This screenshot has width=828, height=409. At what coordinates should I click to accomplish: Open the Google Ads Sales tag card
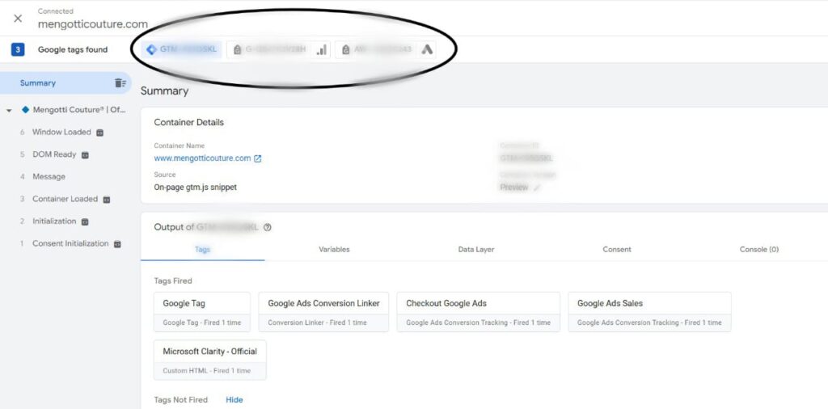click(649, 312)
